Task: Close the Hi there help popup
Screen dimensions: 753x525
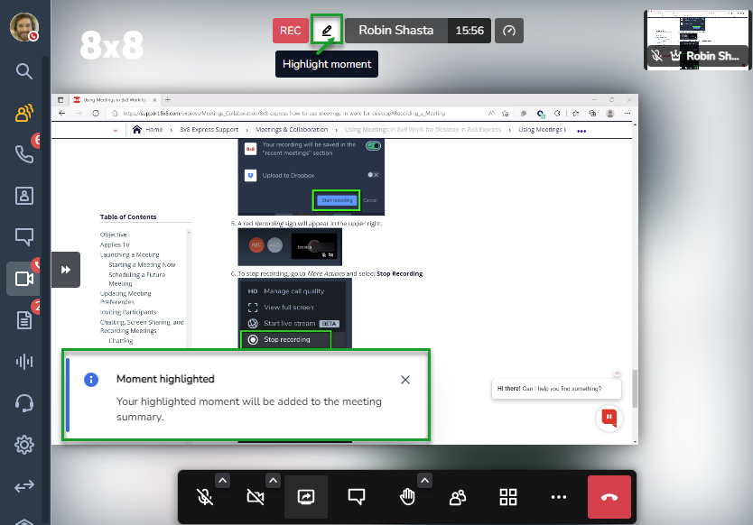Action: pyautogui.click(x=617, y=373)
